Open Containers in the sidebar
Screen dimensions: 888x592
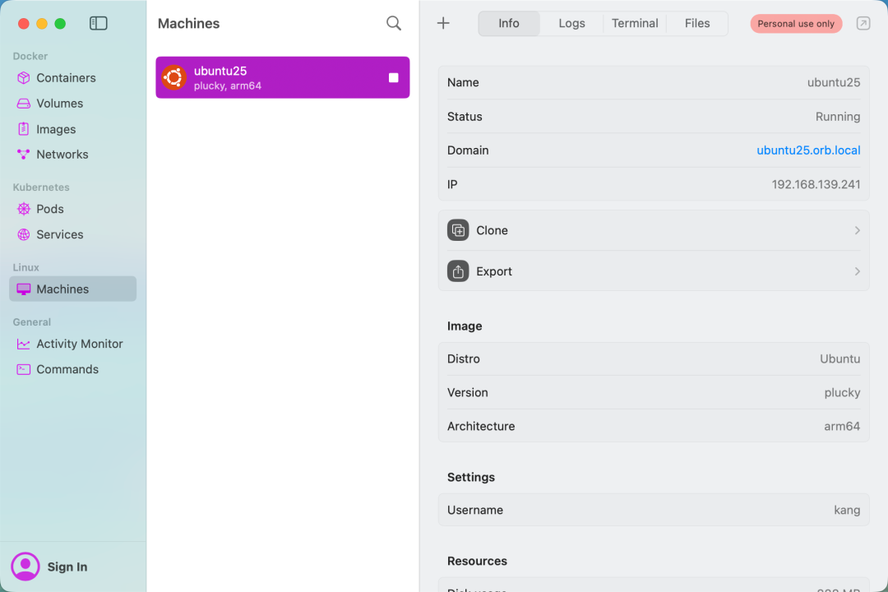66,78
